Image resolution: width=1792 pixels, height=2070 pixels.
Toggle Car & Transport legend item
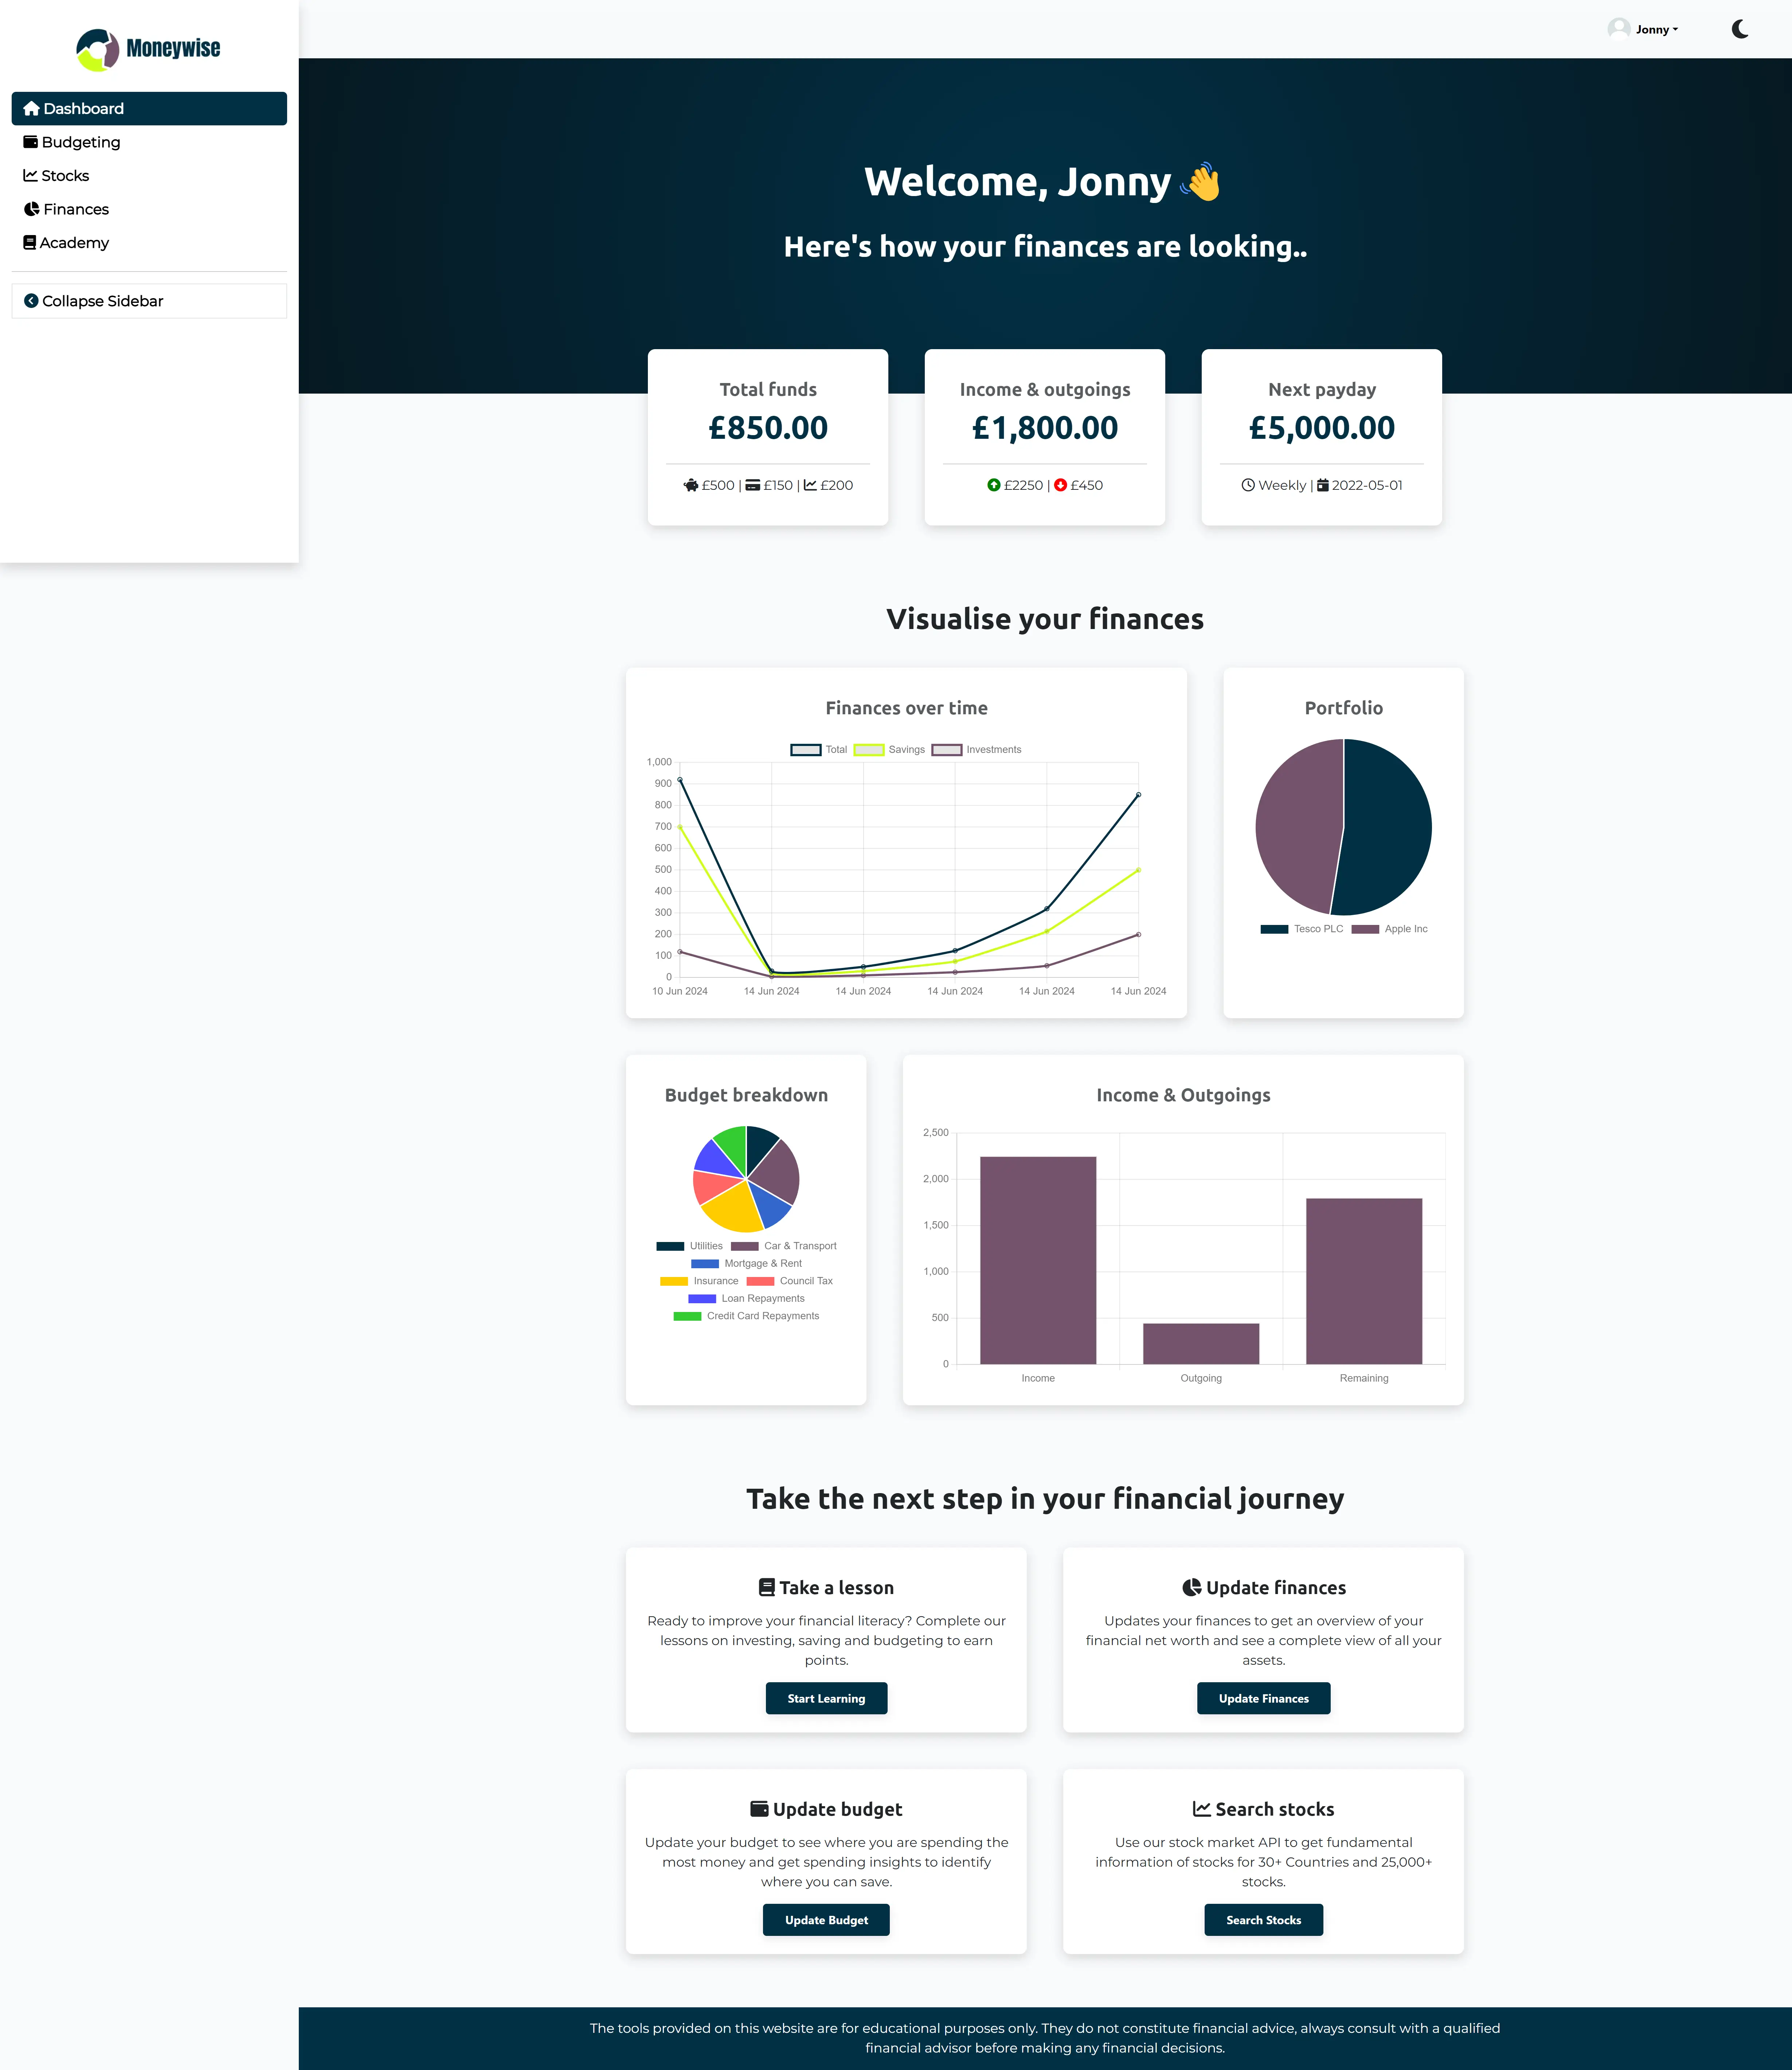784,1246
